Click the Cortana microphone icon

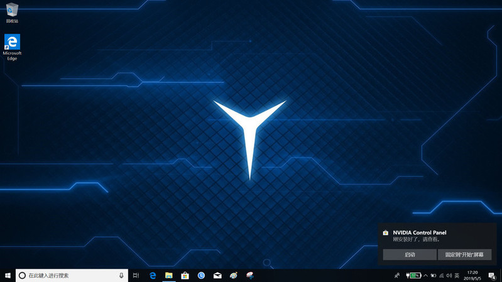[121, 276]
